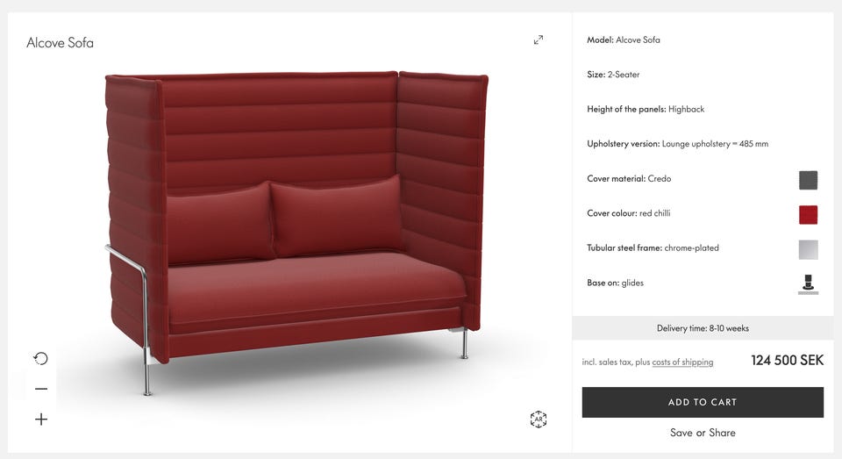This screenshot has width=842, height=459.
Task: Reset the 3D view rotation
Action: coord(41,358)
